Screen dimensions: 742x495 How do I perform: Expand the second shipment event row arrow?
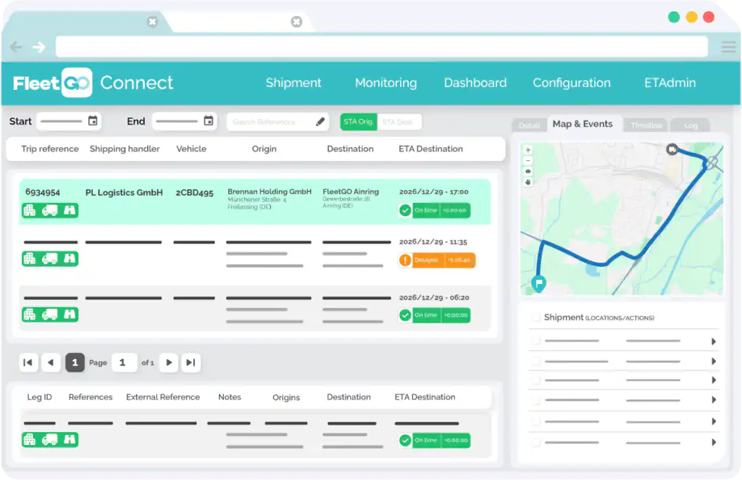click(714, 361)
